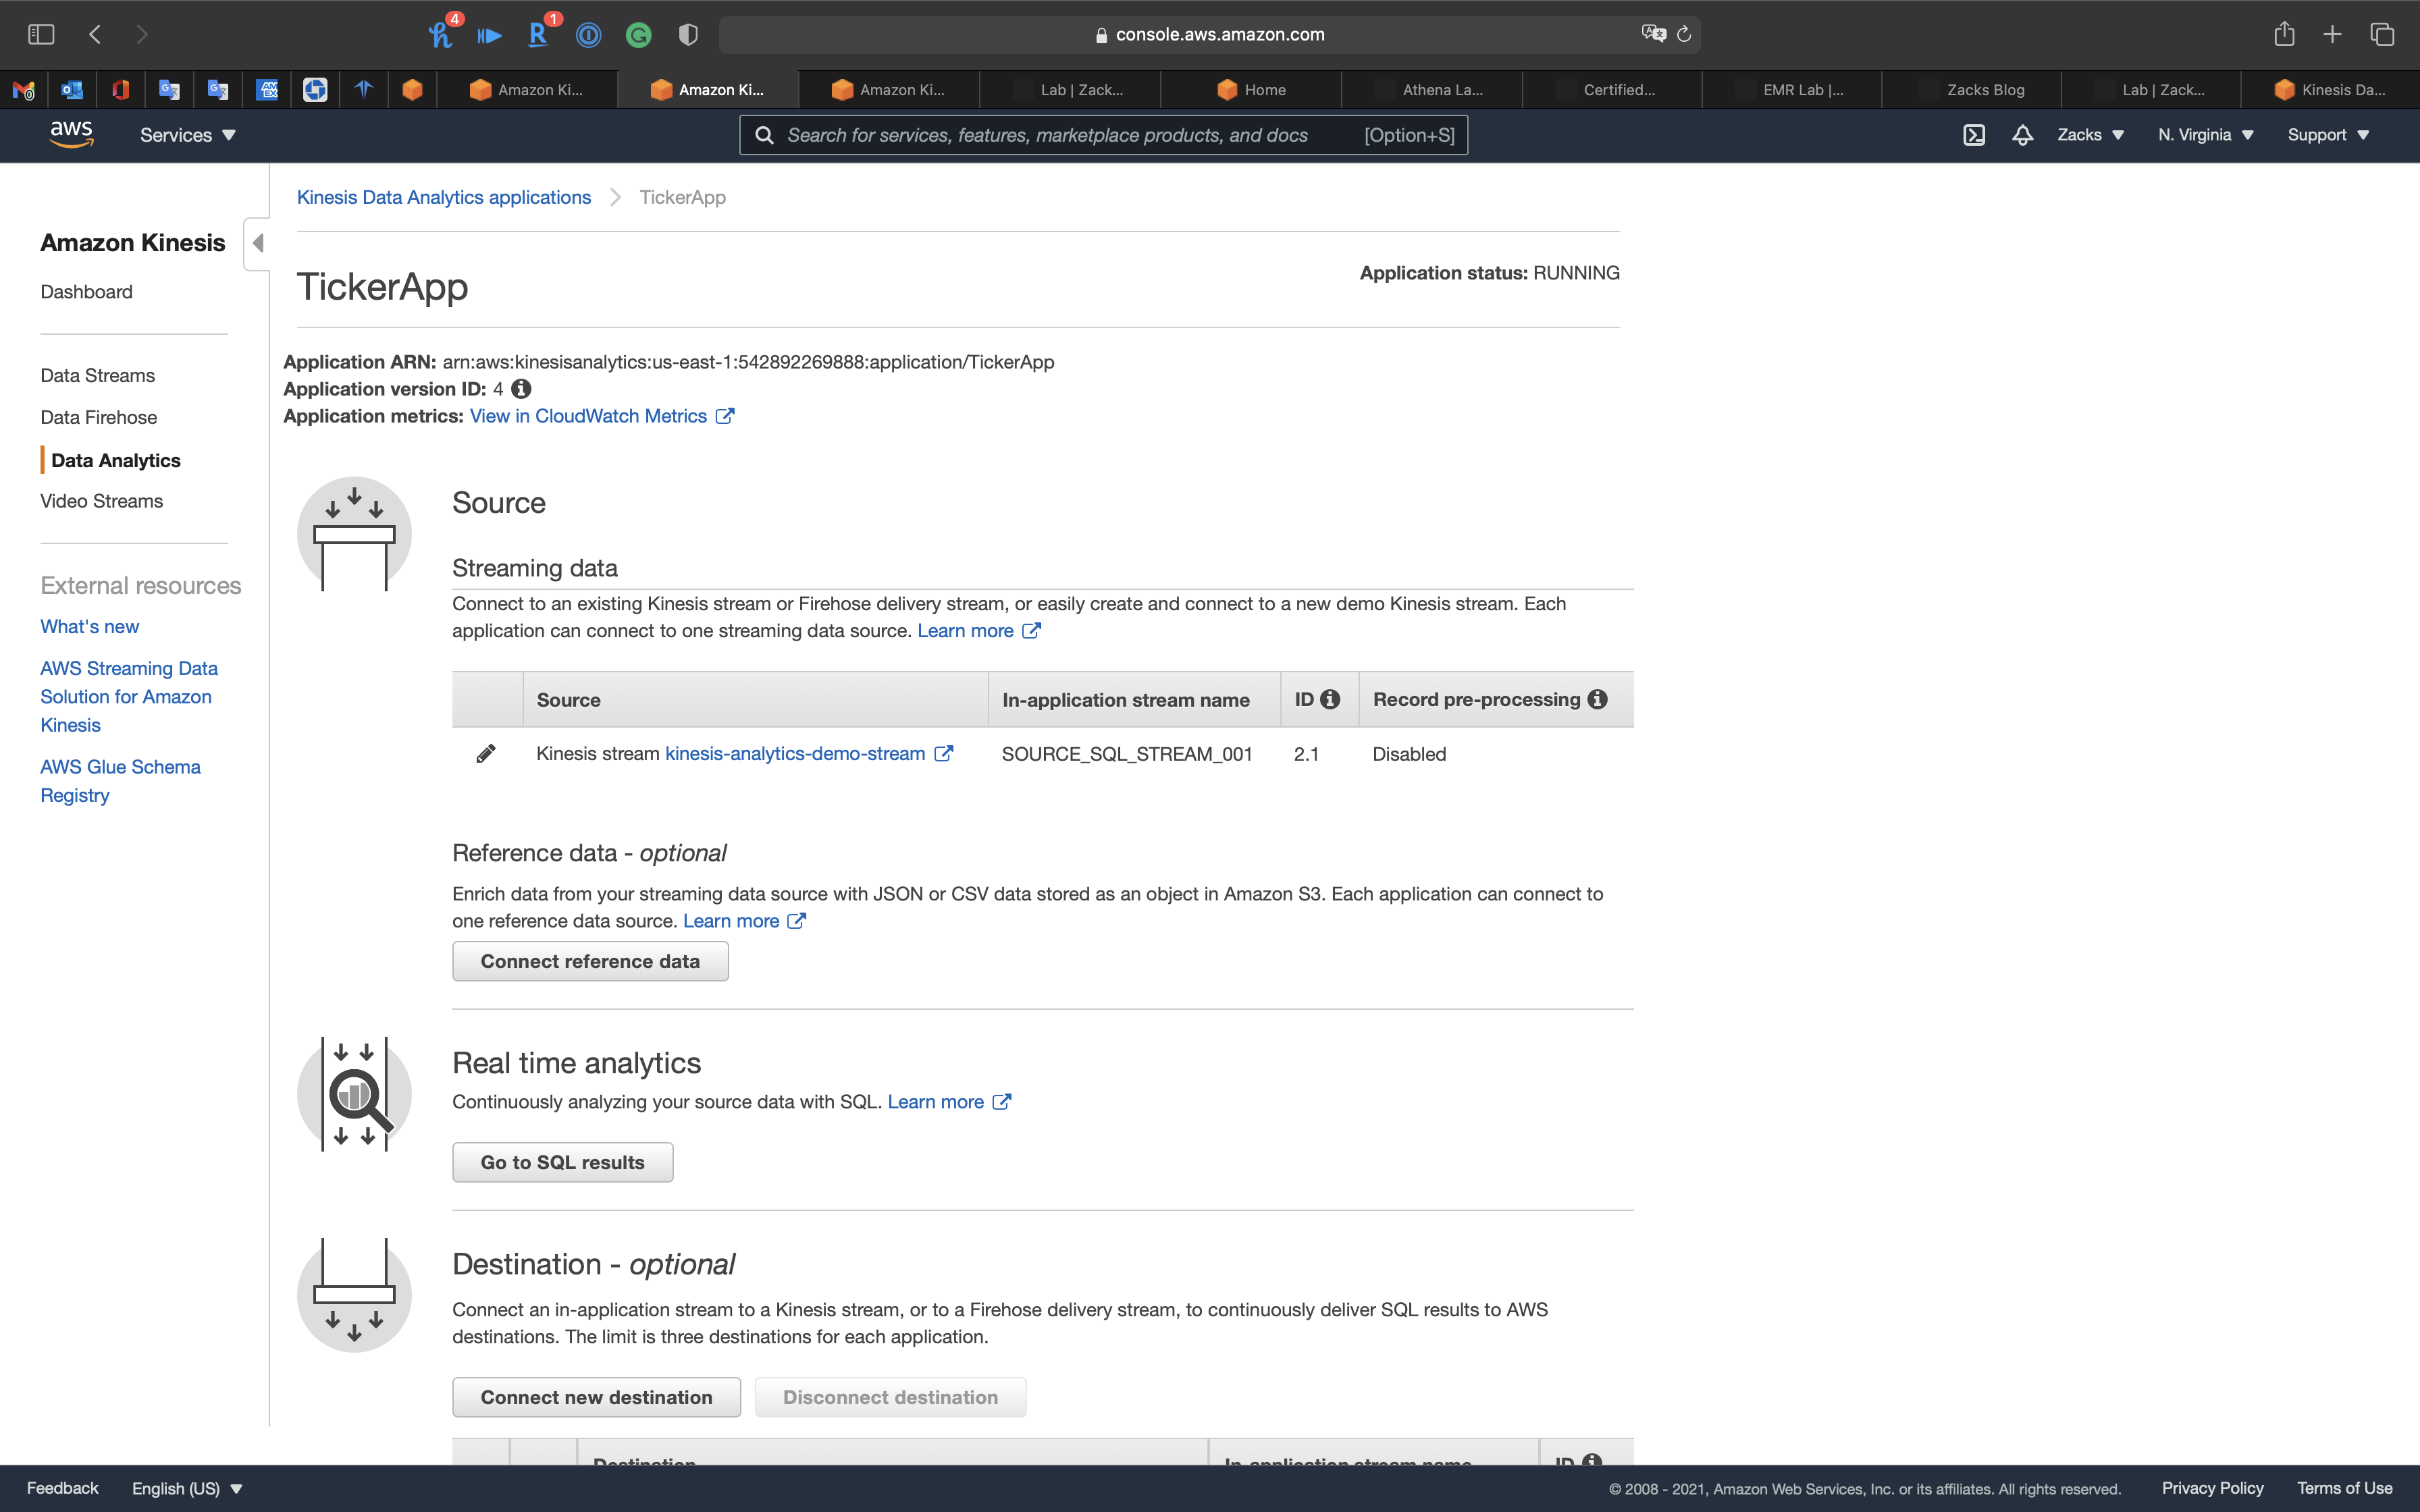Open the notifications bell icon
Image resolution: width=2420 pixels, height=1512 pixels.
coord(2022,135)
